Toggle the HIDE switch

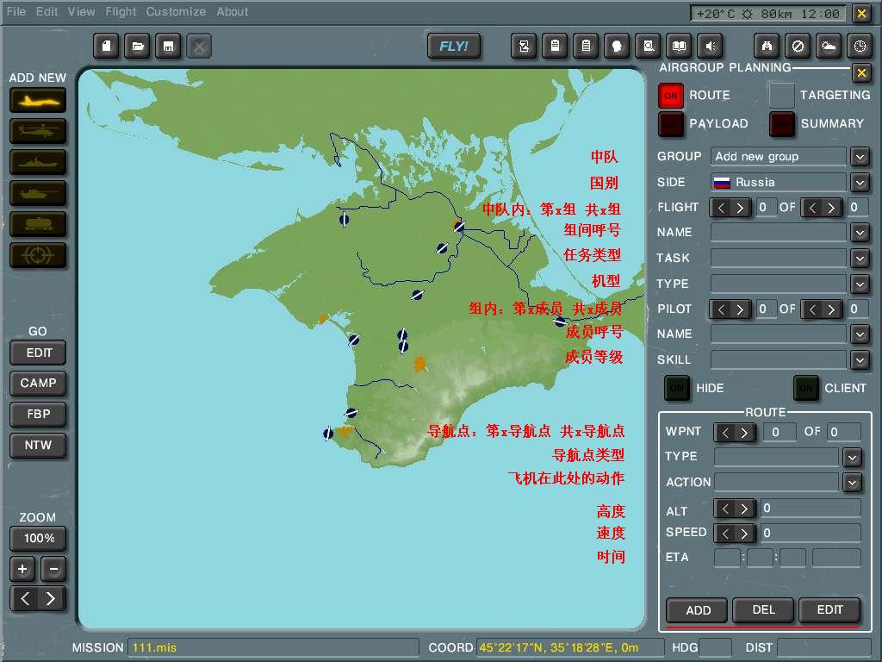click(677, 389)
